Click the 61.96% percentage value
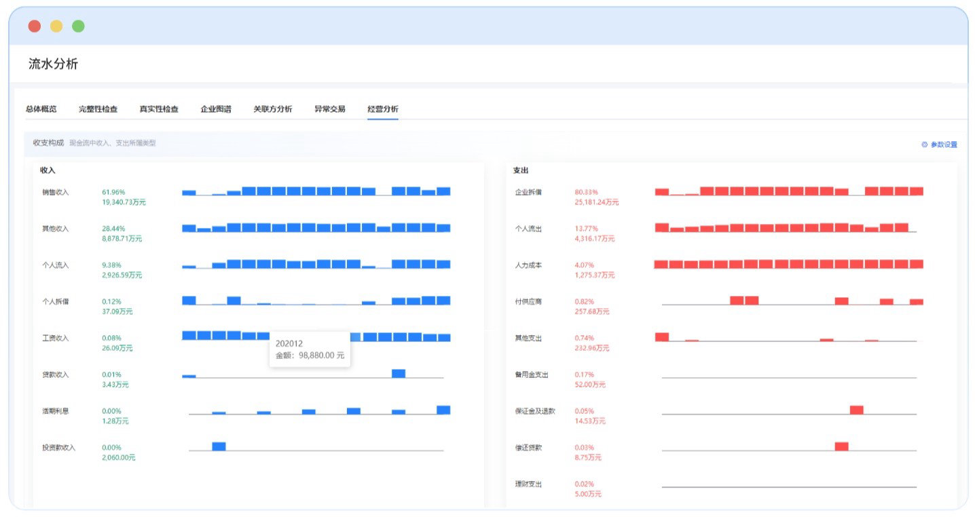 113,193
